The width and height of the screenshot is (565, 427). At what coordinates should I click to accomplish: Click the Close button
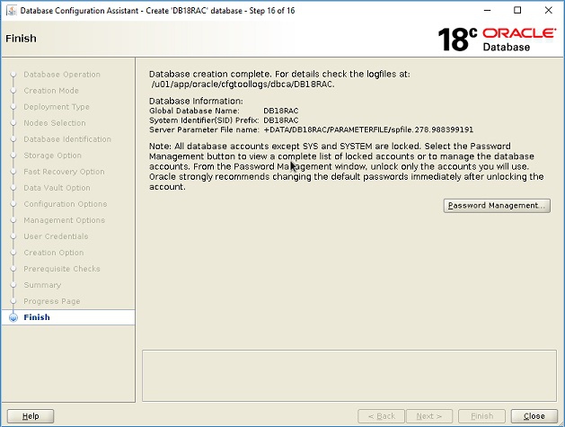point(534,416)
